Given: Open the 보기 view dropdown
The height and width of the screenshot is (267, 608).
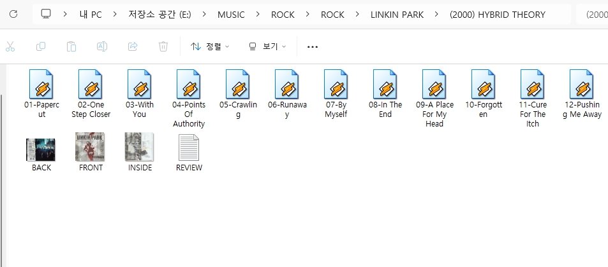Looking at the screenshot, I should (267, 46).
